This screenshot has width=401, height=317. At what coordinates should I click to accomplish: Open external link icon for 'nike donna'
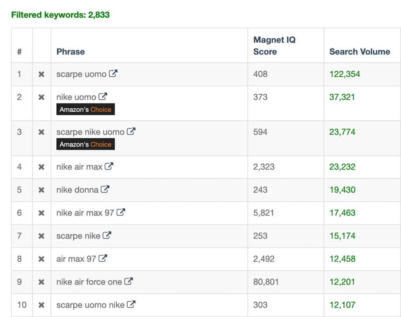(x=105, y=189)
